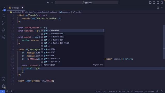Open the Source Control view
The height and width of the screenshot is (93, 165).
4,23
